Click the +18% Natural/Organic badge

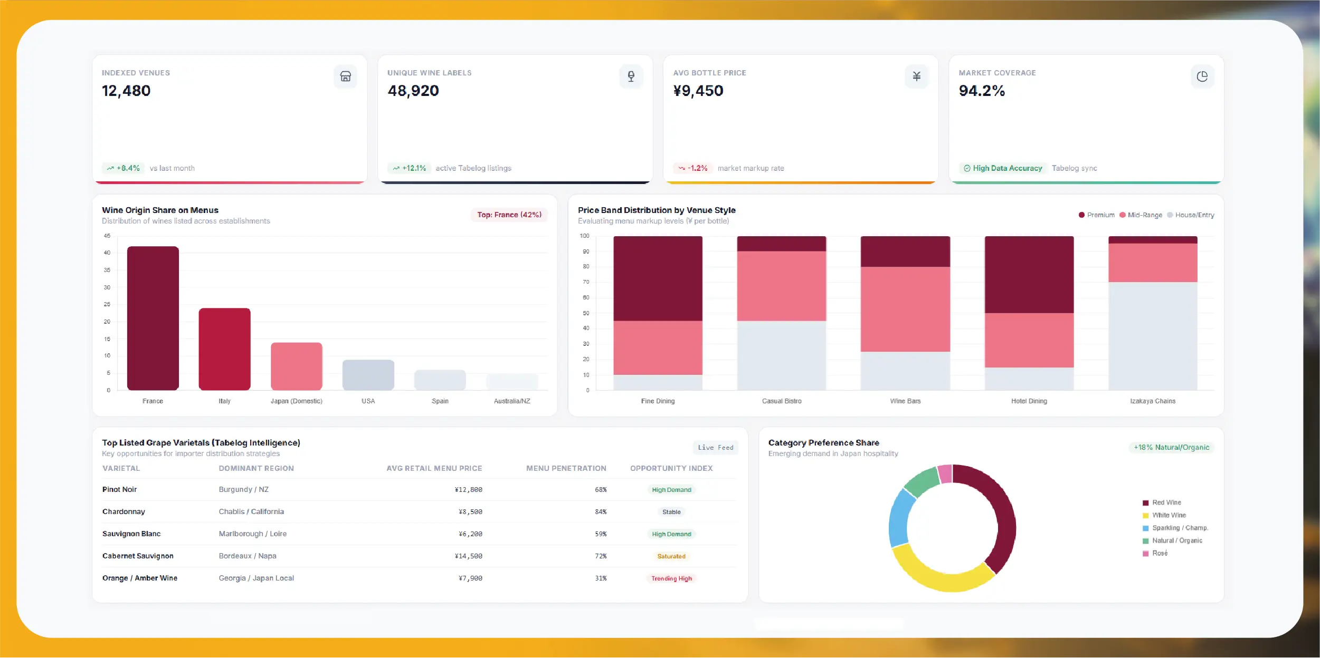tap(1171, 448)
